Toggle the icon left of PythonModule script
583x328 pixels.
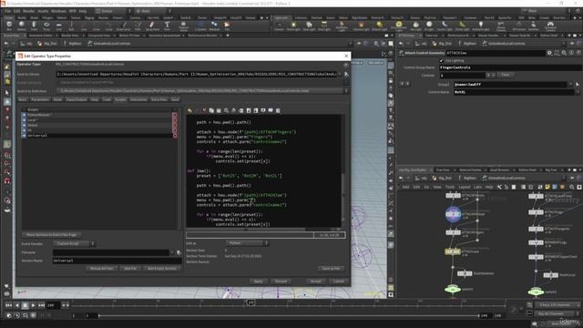25,115
